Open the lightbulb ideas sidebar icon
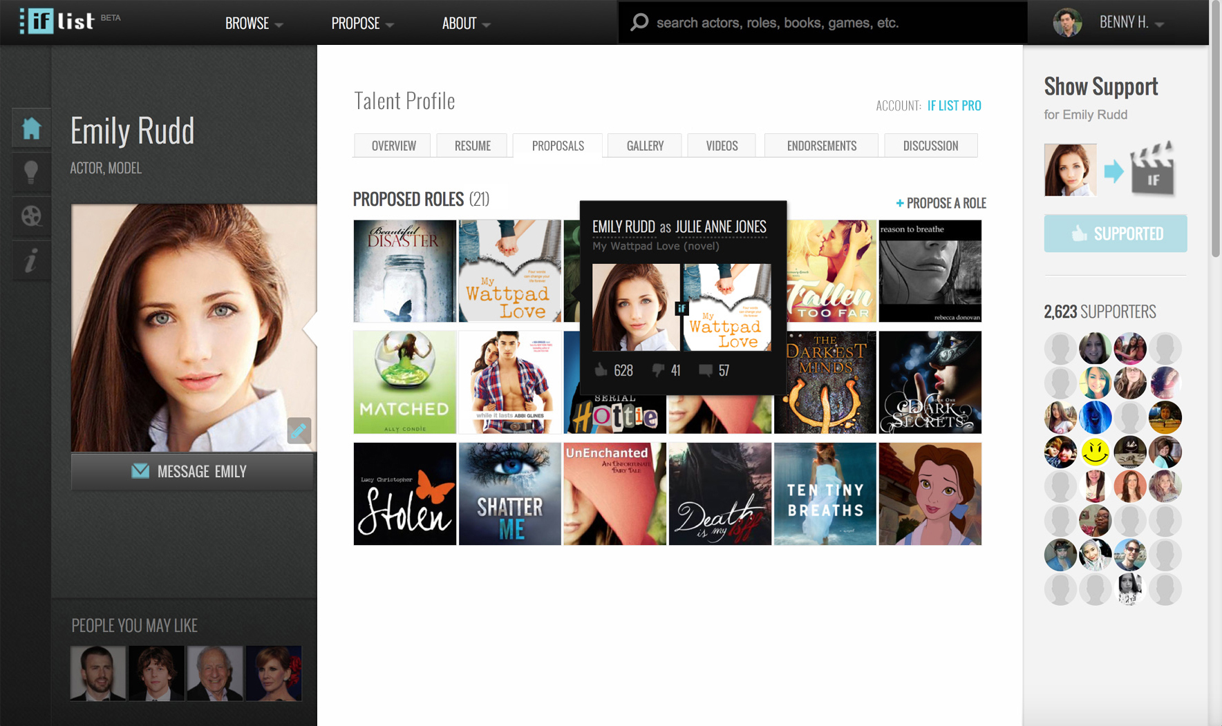 pyautogui.click(x=31, y=172)
